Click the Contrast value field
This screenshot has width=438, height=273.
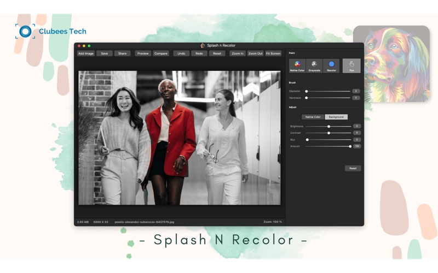click(x=357, y=133)
